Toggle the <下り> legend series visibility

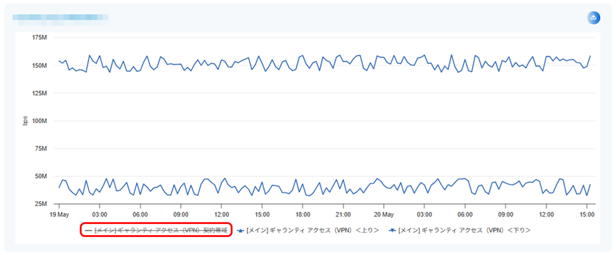[460, 230]
